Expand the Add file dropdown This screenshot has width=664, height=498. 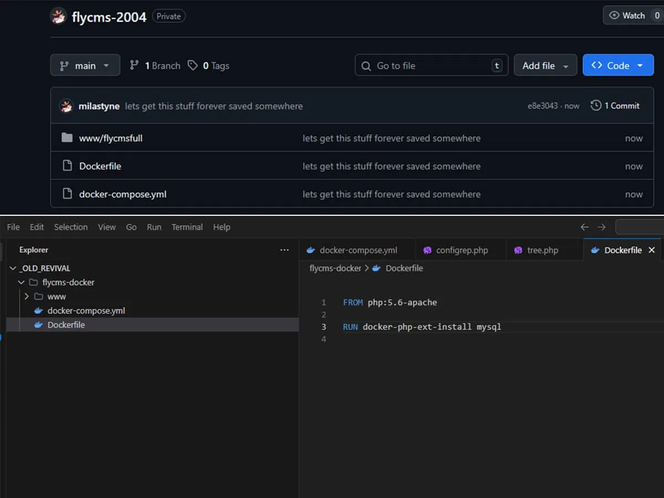pos(545,65)
